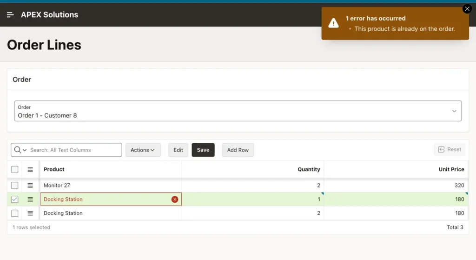Check the checkbox for Docking Station quantity 2
Image resolution: width=476 pixels, height=260 pixels.
point(14,213)
